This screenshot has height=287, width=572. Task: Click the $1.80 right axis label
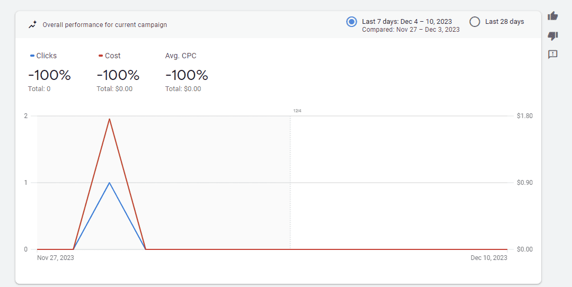[525, 116]
